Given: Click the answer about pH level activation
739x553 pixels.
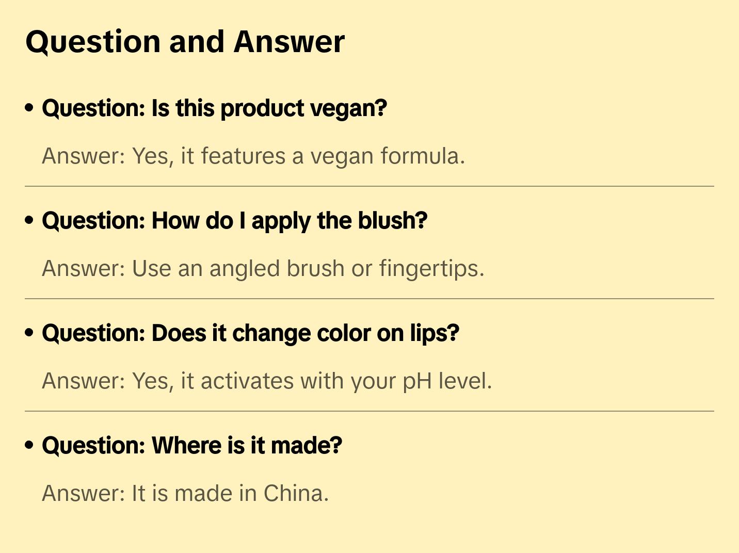Looking at the screenshot, I should point(267,381).
